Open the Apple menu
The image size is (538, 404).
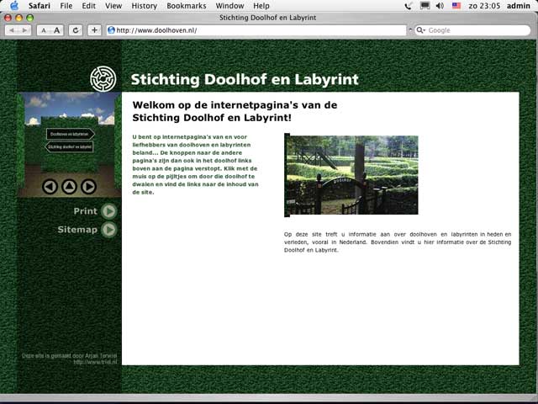pos(13,6)
